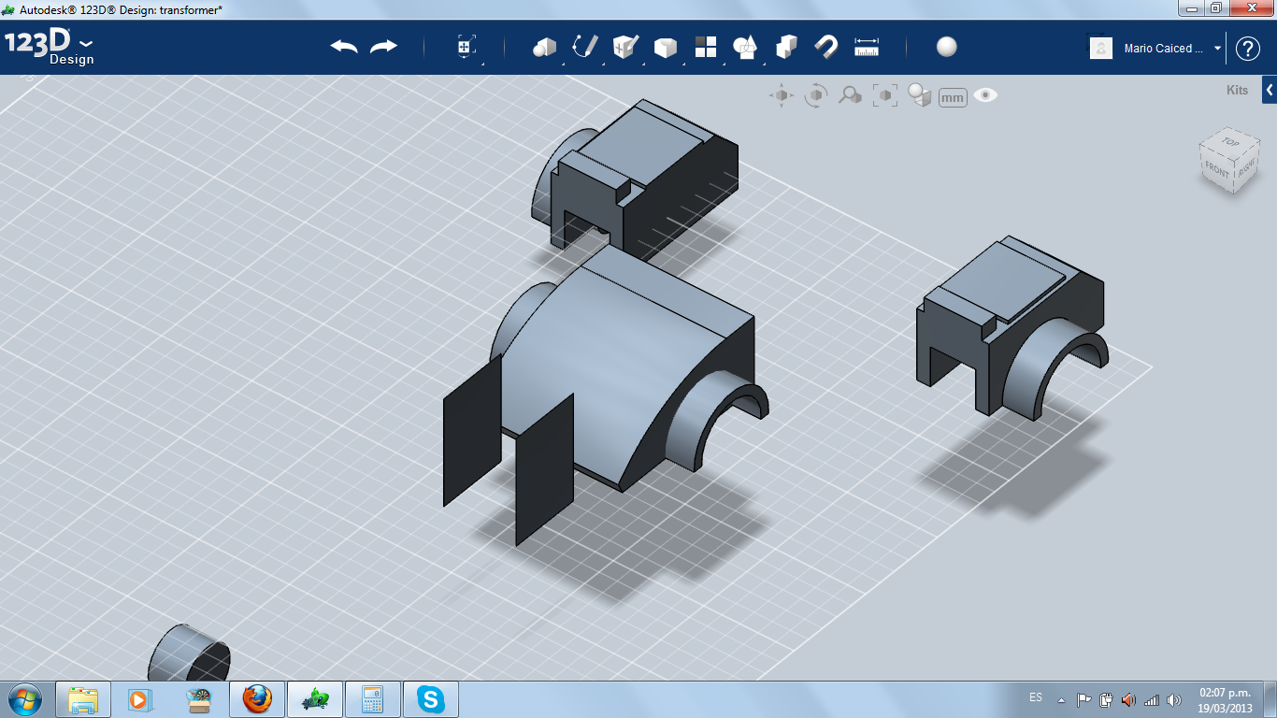Open the 123D Design application menu
Image resolution: width=1277 pixels, height=718 pixels.
pyautogui.click(x=49, y=47)
